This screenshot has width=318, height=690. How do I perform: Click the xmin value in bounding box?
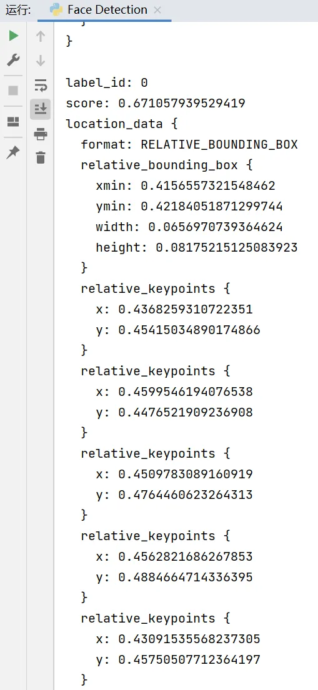[208, 185]
